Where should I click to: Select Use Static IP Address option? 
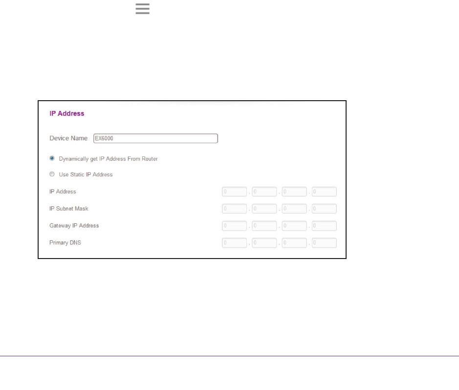click(x=52, y=174)
